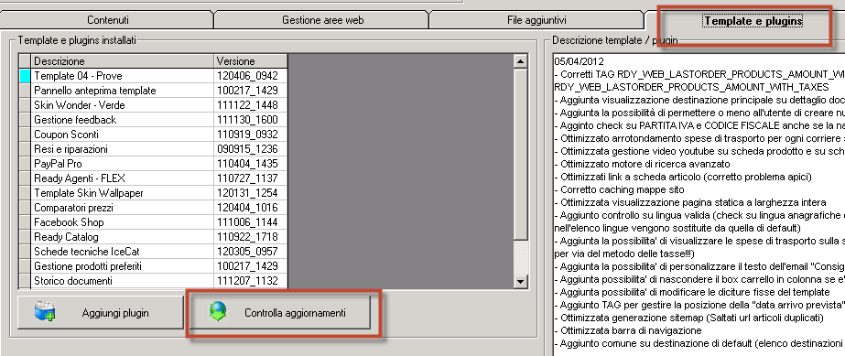The image size is (845, 356).
Task: Sort by the Descrizione column header
Action: [x=123, y=61]
